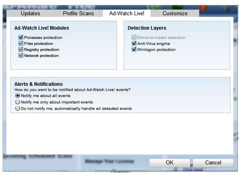
Task: Switch to the Updates tab
Action: click(x=30, y=13)
